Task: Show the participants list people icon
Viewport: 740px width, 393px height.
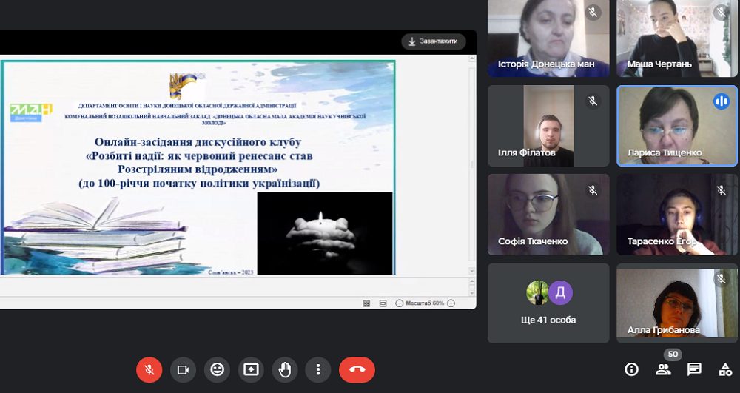Action: point(663,369)
